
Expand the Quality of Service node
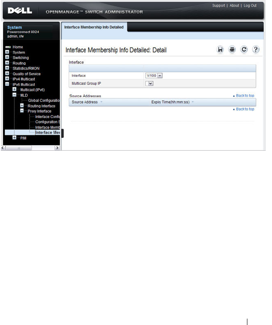(7, 73)
